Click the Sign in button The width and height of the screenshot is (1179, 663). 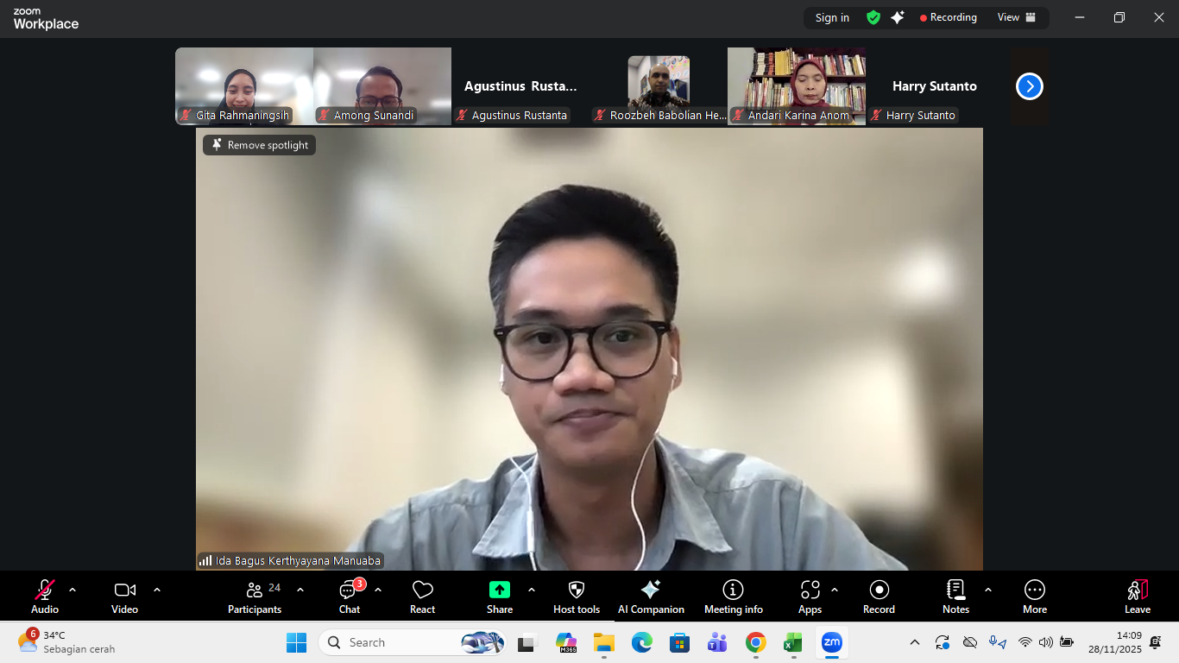(832, 17)
